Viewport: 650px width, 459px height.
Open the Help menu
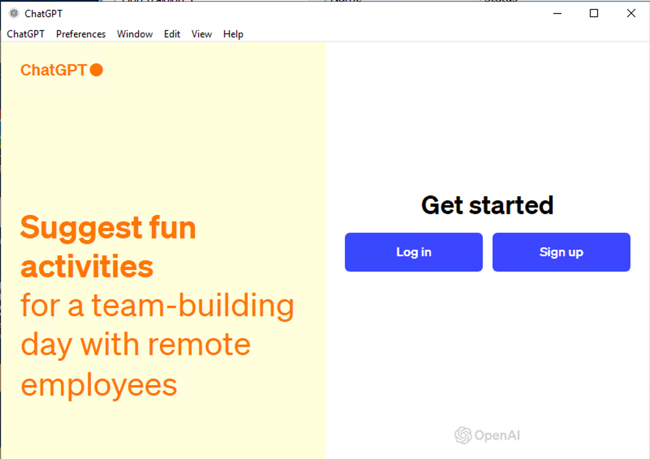pyautogui.click(x=233, y=34)
